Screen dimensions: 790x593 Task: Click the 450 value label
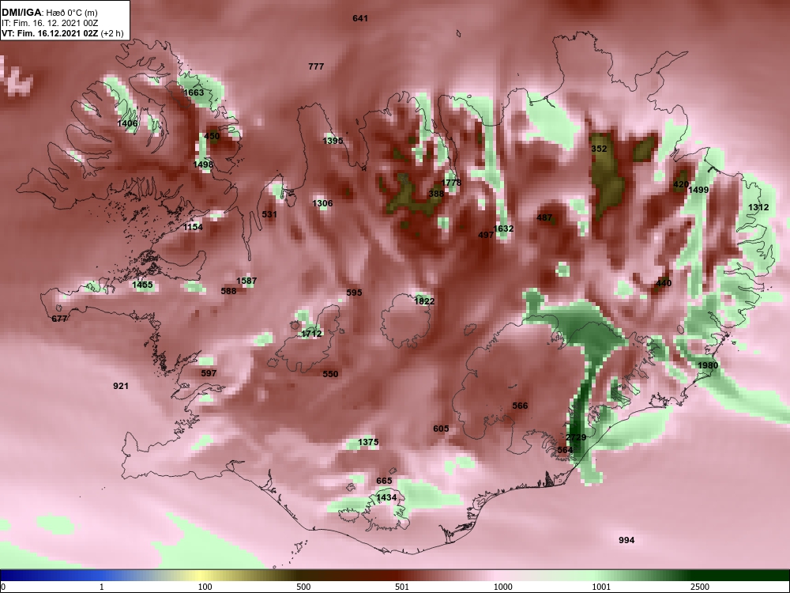point(212,136)
